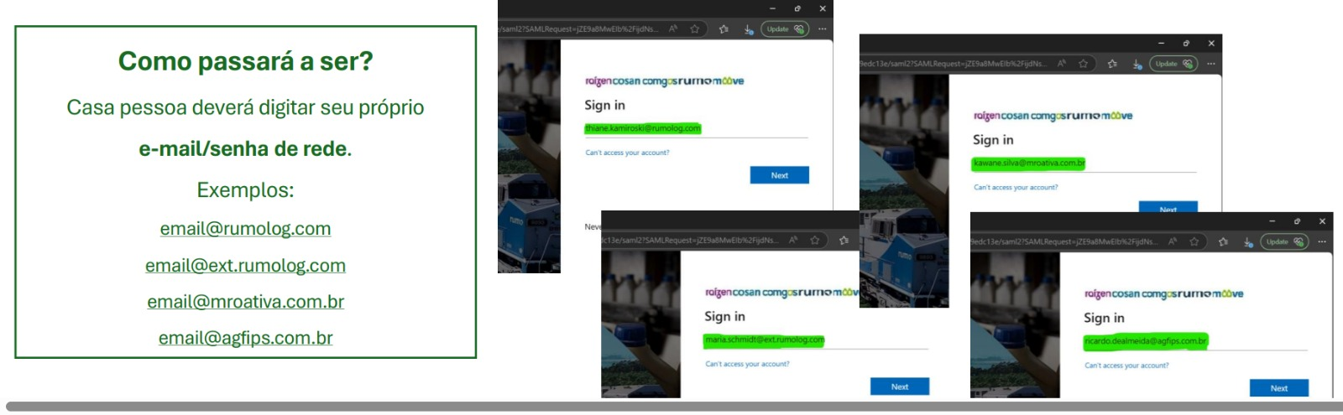Click Next button below maria.schmidt email
This screenshot has width=1343, height=415.
(x=900, y=386)
